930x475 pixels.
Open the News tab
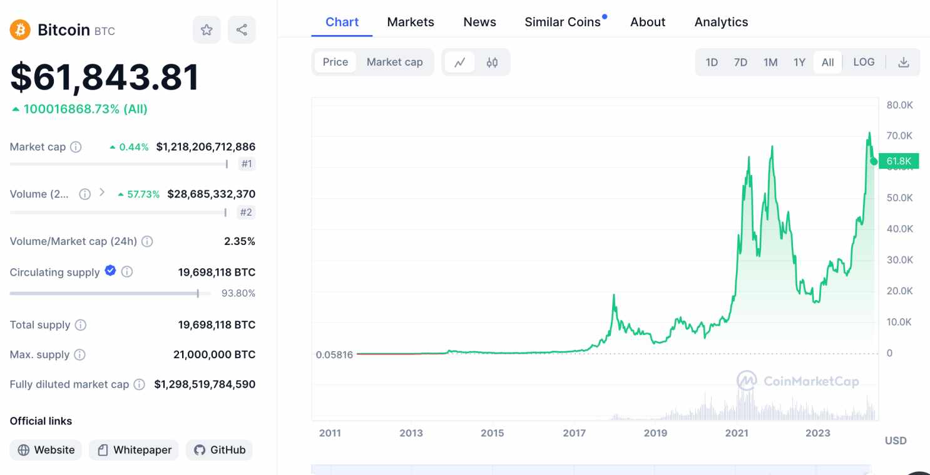[x=480, y=22]
